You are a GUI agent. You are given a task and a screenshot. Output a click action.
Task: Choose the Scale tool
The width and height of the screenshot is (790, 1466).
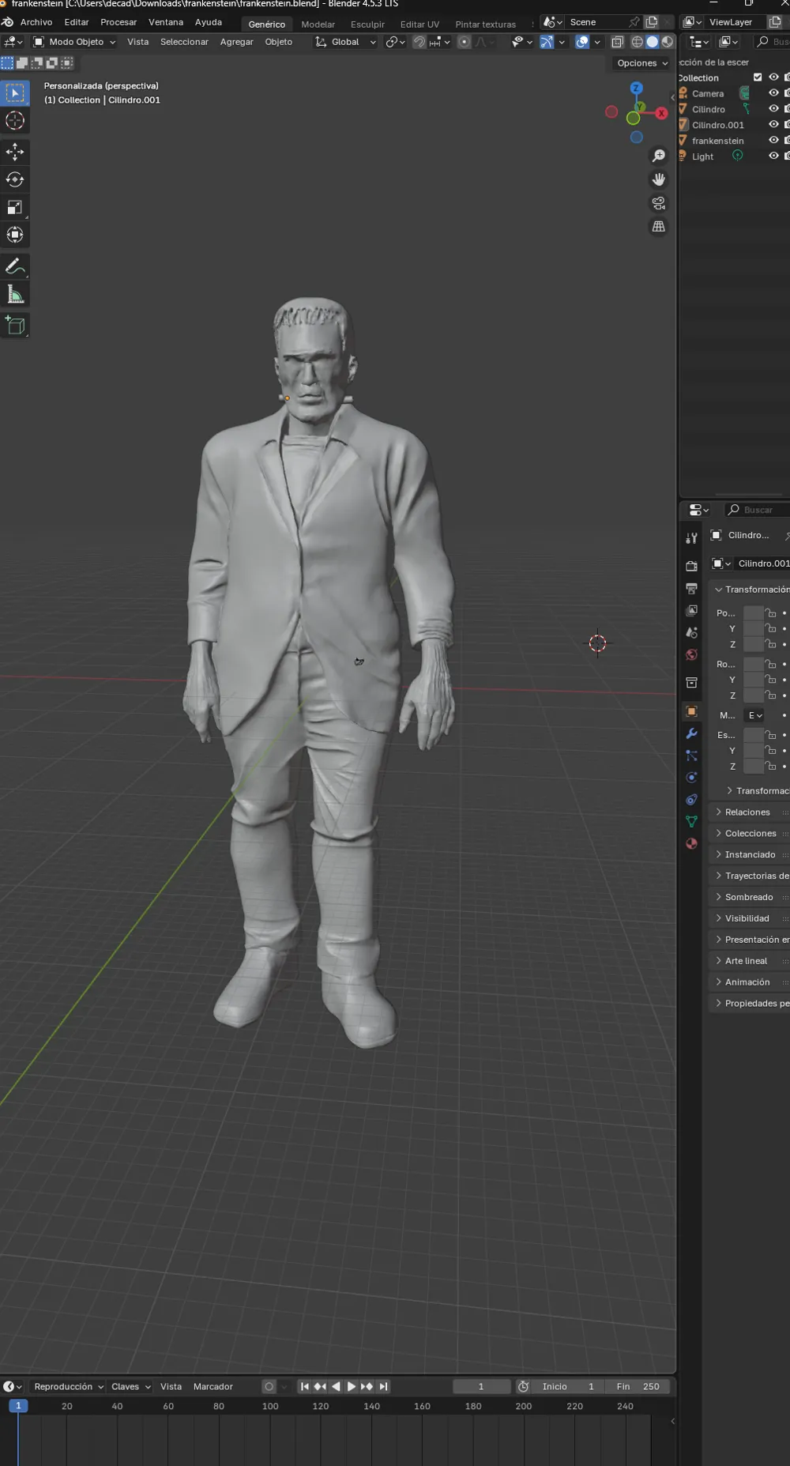15,207
